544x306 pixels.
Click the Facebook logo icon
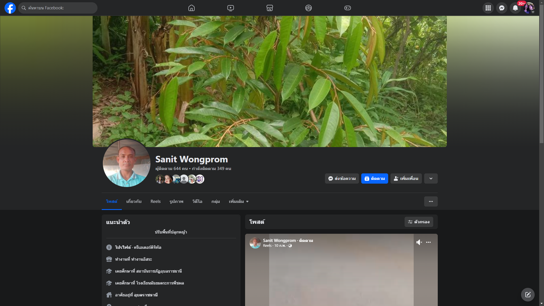tap(10, 8)
